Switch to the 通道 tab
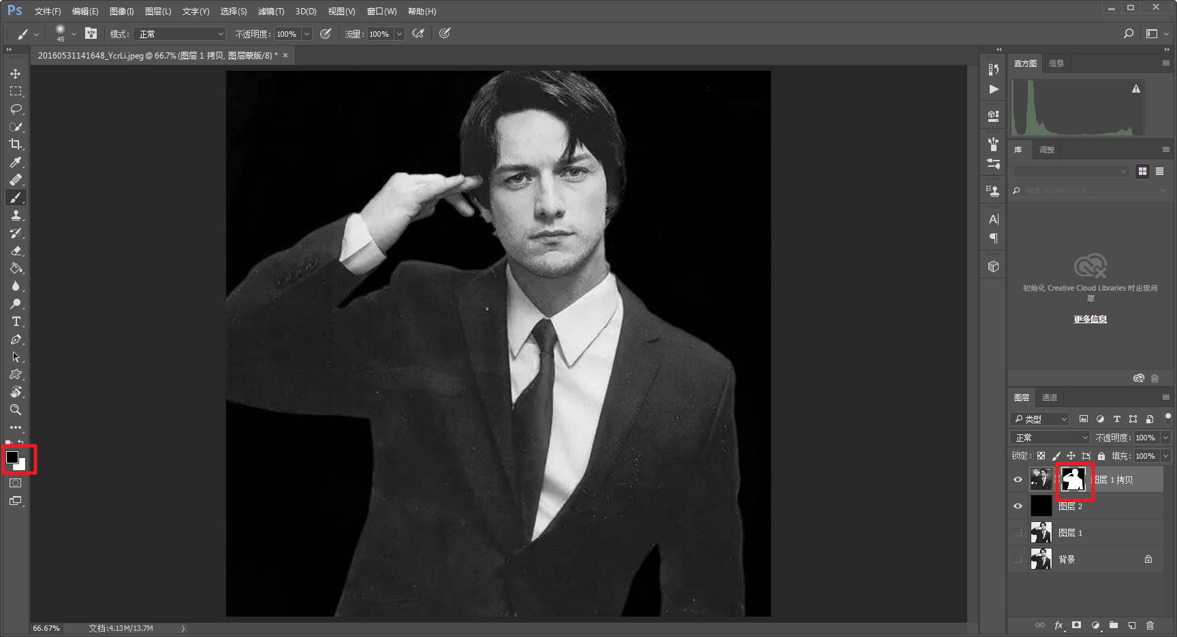The height and width of the screenshot is (637, 1177). pos(1050,397)
